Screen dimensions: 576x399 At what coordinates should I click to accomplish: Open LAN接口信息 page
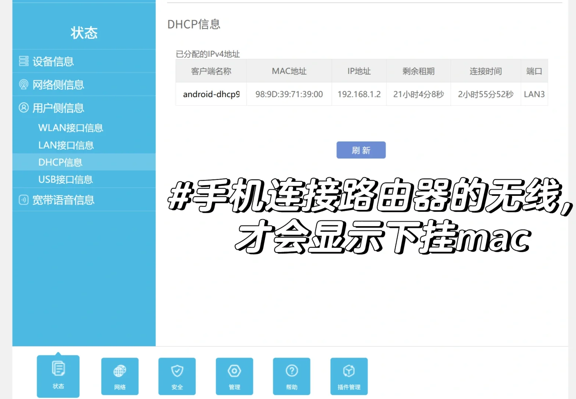coord(66,145)
